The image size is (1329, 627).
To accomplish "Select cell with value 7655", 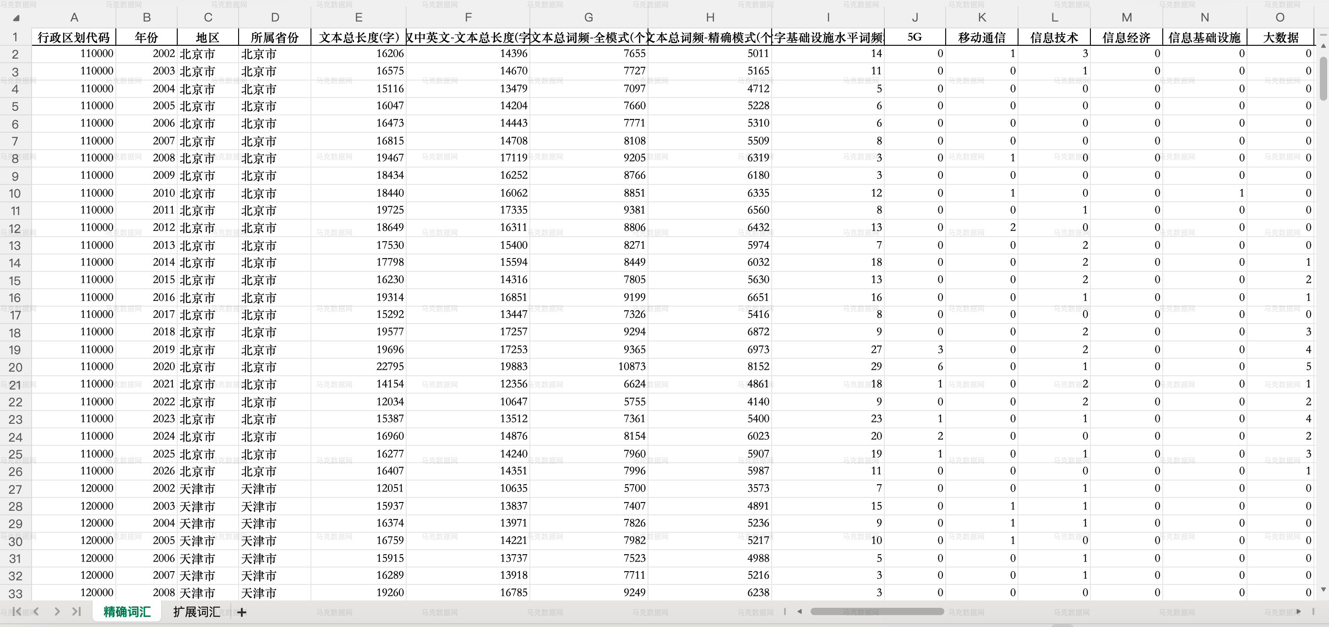I will [x=588, y=54].
